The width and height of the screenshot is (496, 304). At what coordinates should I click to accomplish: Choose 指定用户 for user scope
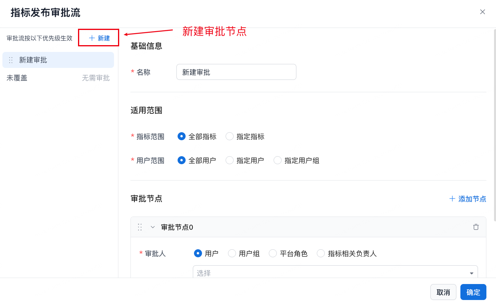[x=230, y=160]
